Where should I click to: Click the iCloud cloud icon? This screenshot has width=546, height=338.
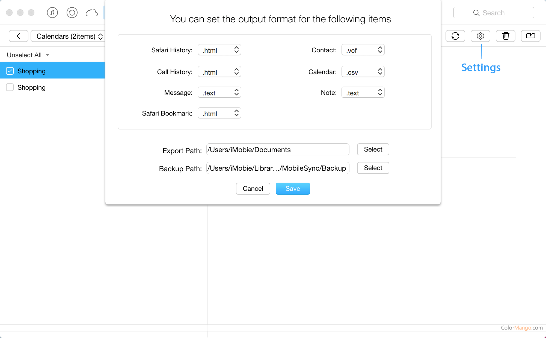click(x=92, y=13)
